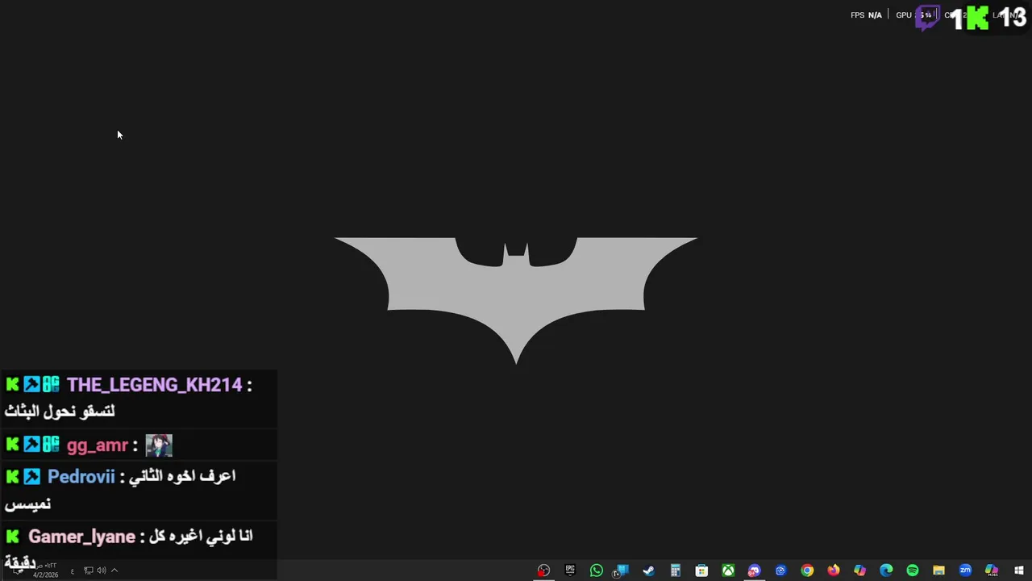Click the emote image in gg_amr's message
Screen dimensions: 1032x581
159,445
